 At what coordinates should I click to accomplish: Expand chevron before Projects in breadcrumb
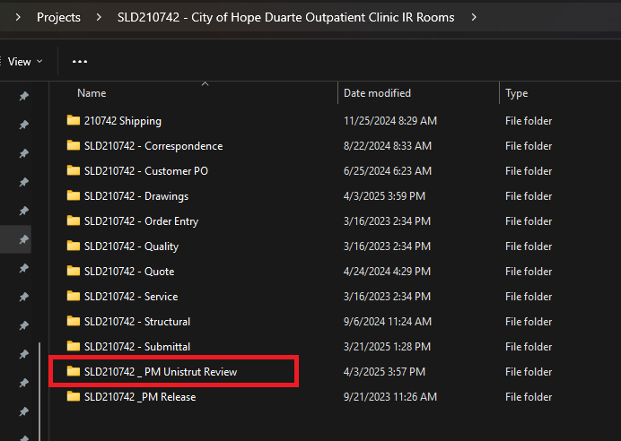click(18, 17)
